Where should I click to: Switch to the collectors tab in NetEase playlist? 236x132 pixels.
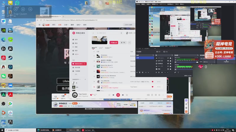click(x=108, y=48)
